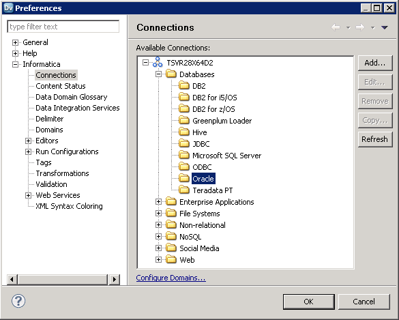Collapse the Databases folder node
Viewport: 399px width, 320px height.
[x=158, y=74]
